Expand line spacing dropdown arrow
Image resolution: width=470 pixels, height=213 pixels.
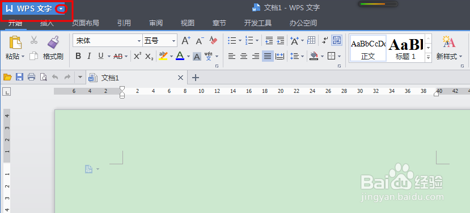[302, 56]
